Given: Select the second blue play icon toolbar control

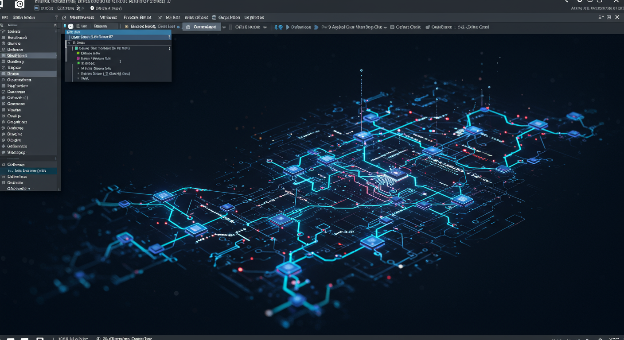Looking at the screenshot, I should tap(316, 27).
